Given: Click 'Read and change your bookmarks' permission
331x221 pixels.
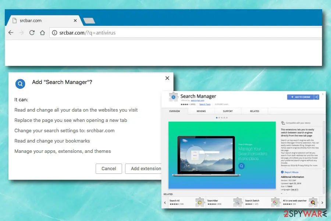Looking at the screenshot, I should click(52, 141).
